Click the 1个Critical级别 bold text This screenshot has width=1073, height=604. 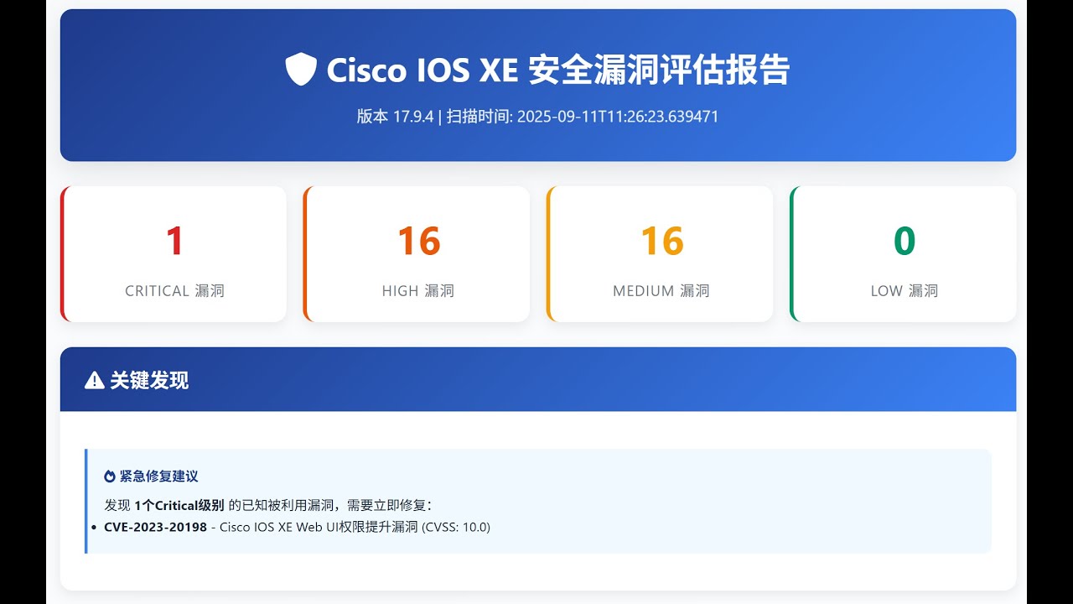[179, 505]
